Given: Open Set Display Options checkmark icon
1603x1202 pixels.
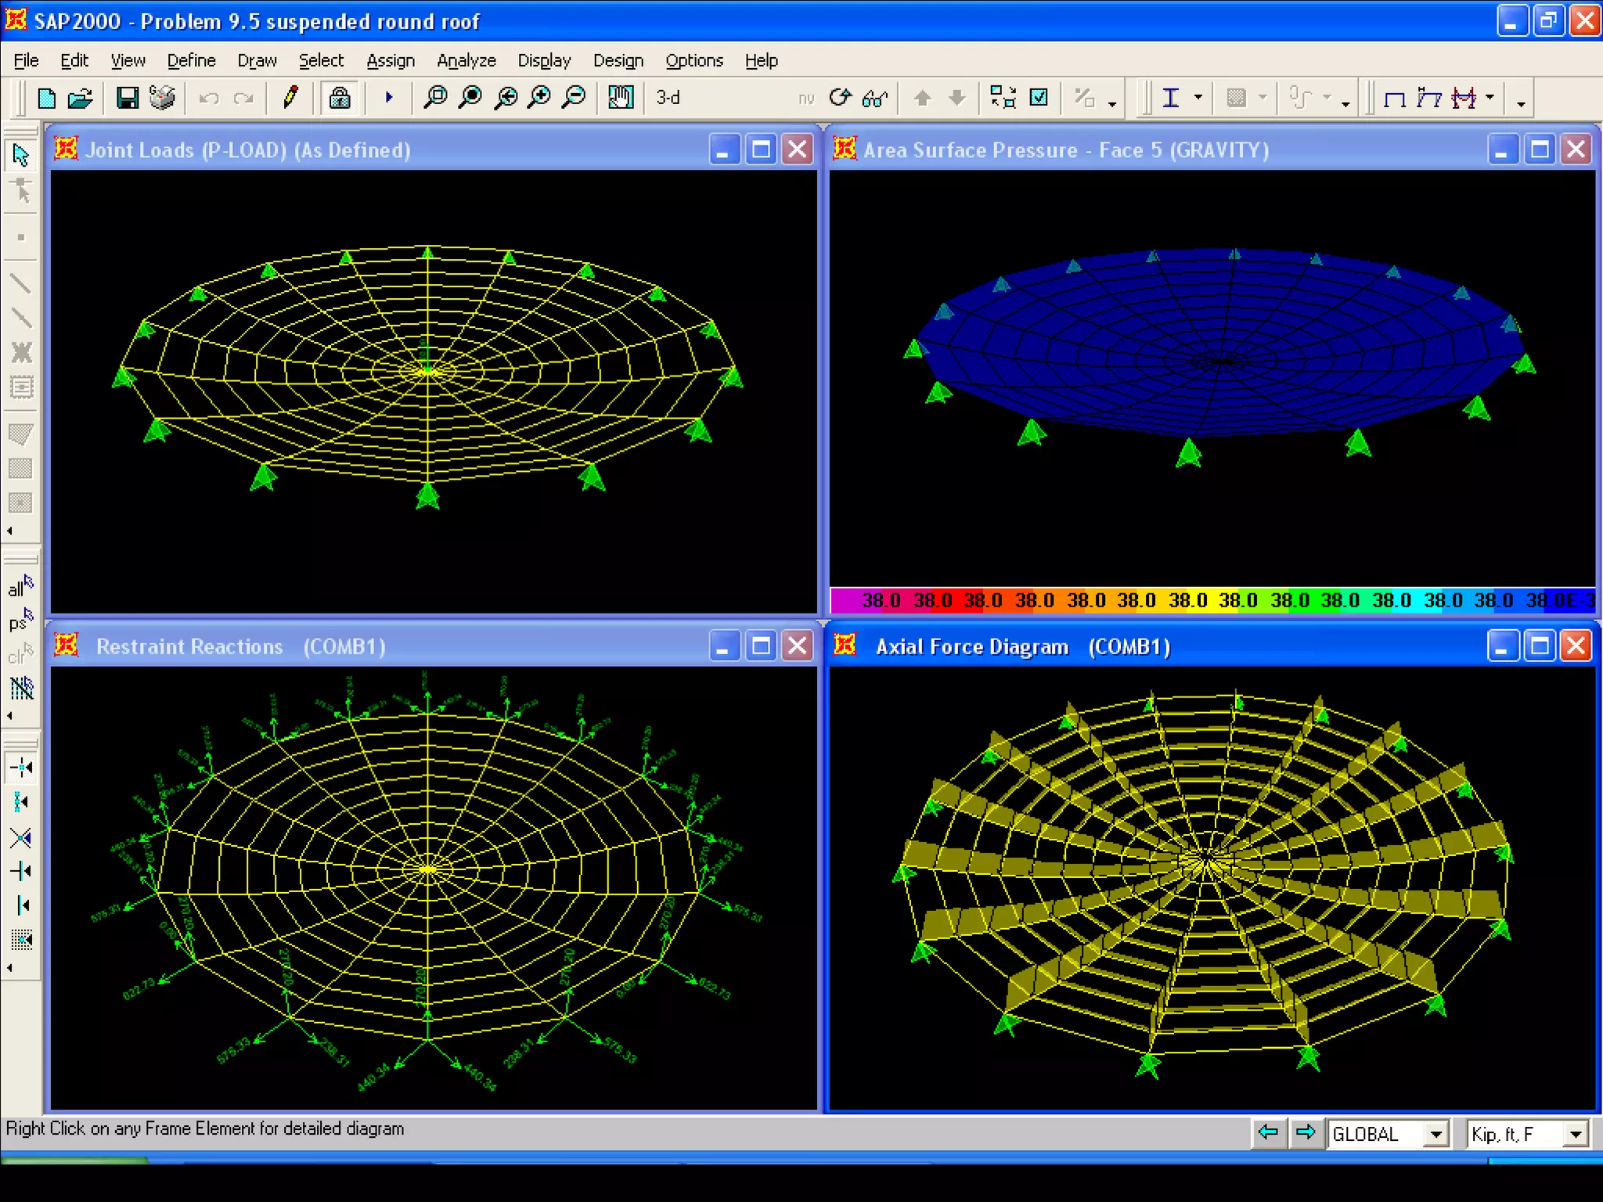Looking at the screenshot, I should tap(1039, 98).
